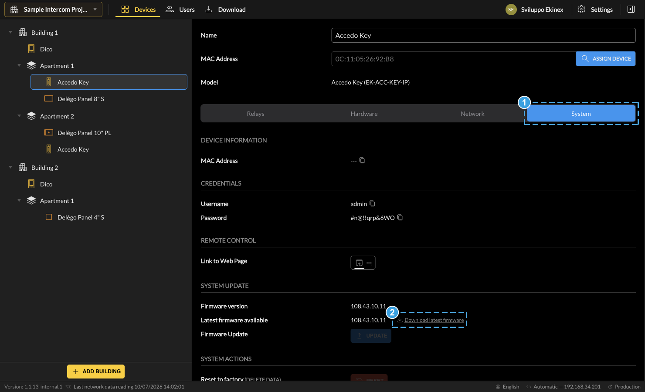Copy the admin username
This screenshot has width=645, height=392.
click(x=372, y=203)
